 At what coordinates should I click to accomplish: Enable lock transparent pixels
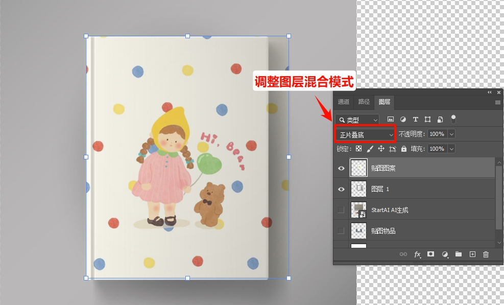pos(358,149)
